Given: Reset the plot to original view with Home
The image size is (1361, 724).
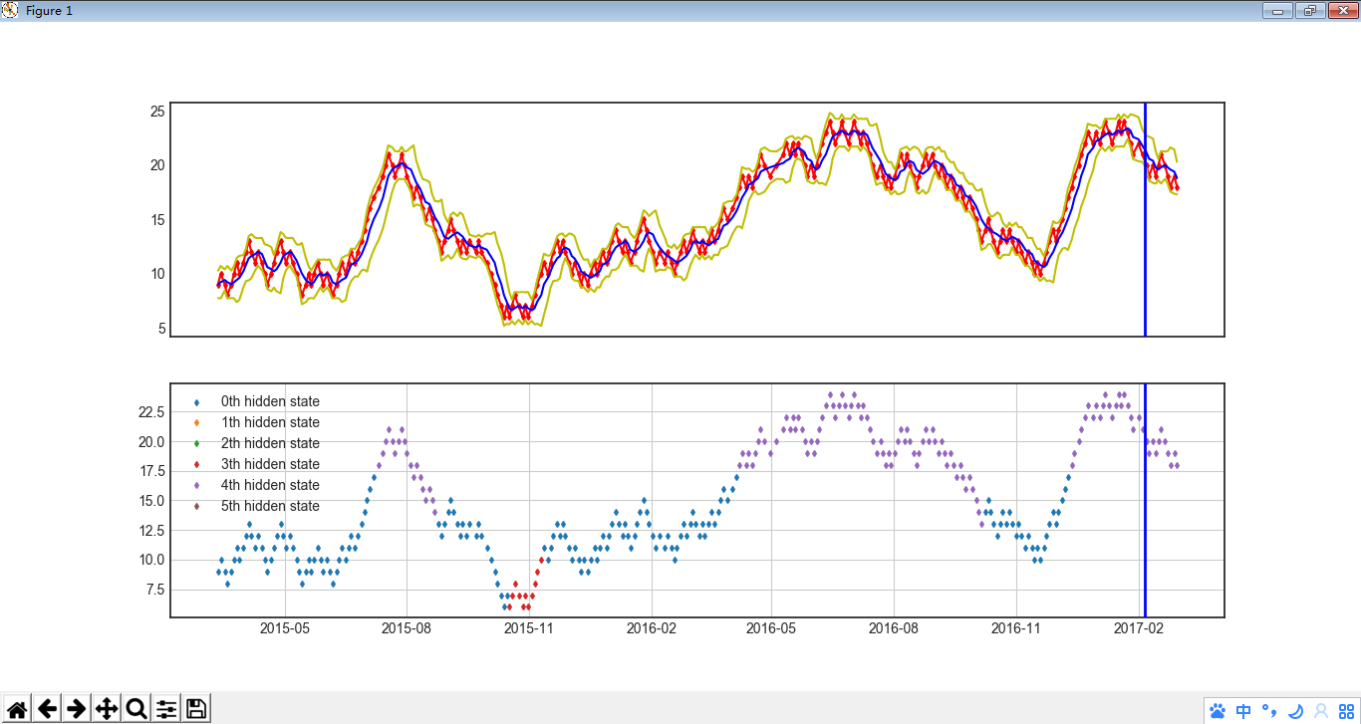Looking at the screenshot, I should click(17, 709).
